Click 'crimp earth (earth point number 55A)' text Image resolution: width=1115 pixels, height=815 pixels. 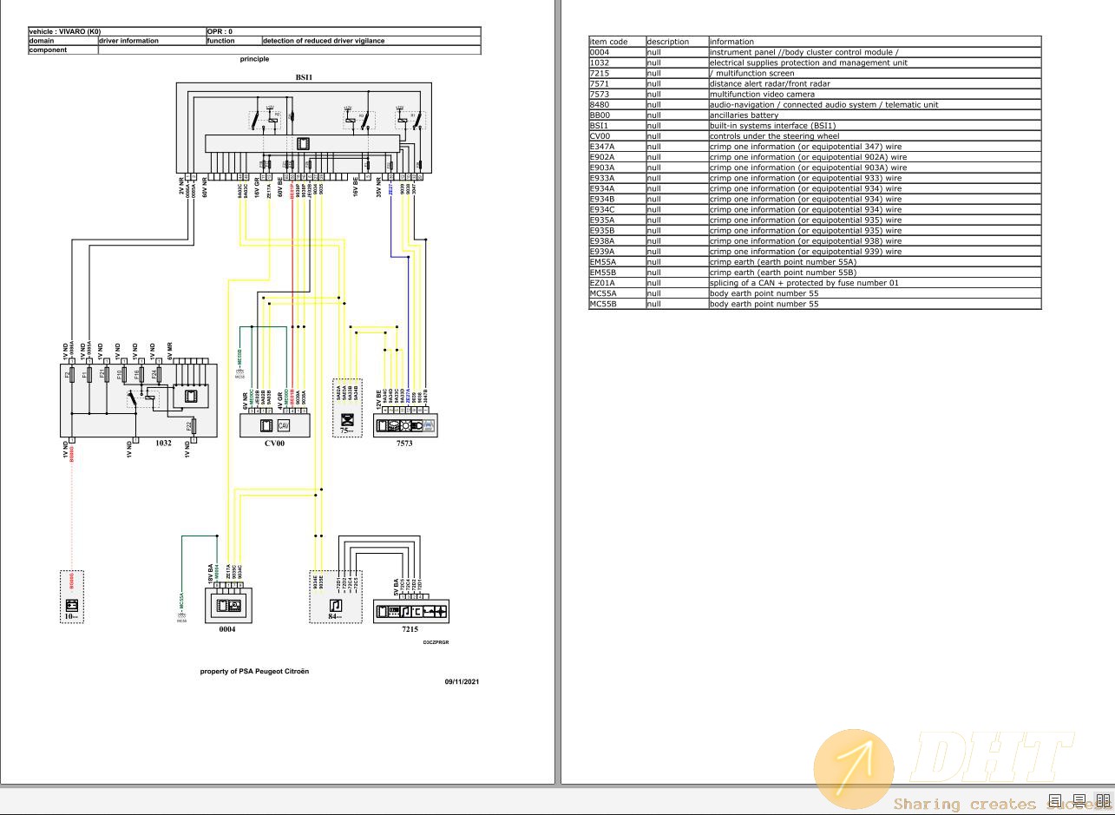tap(783, 261)
